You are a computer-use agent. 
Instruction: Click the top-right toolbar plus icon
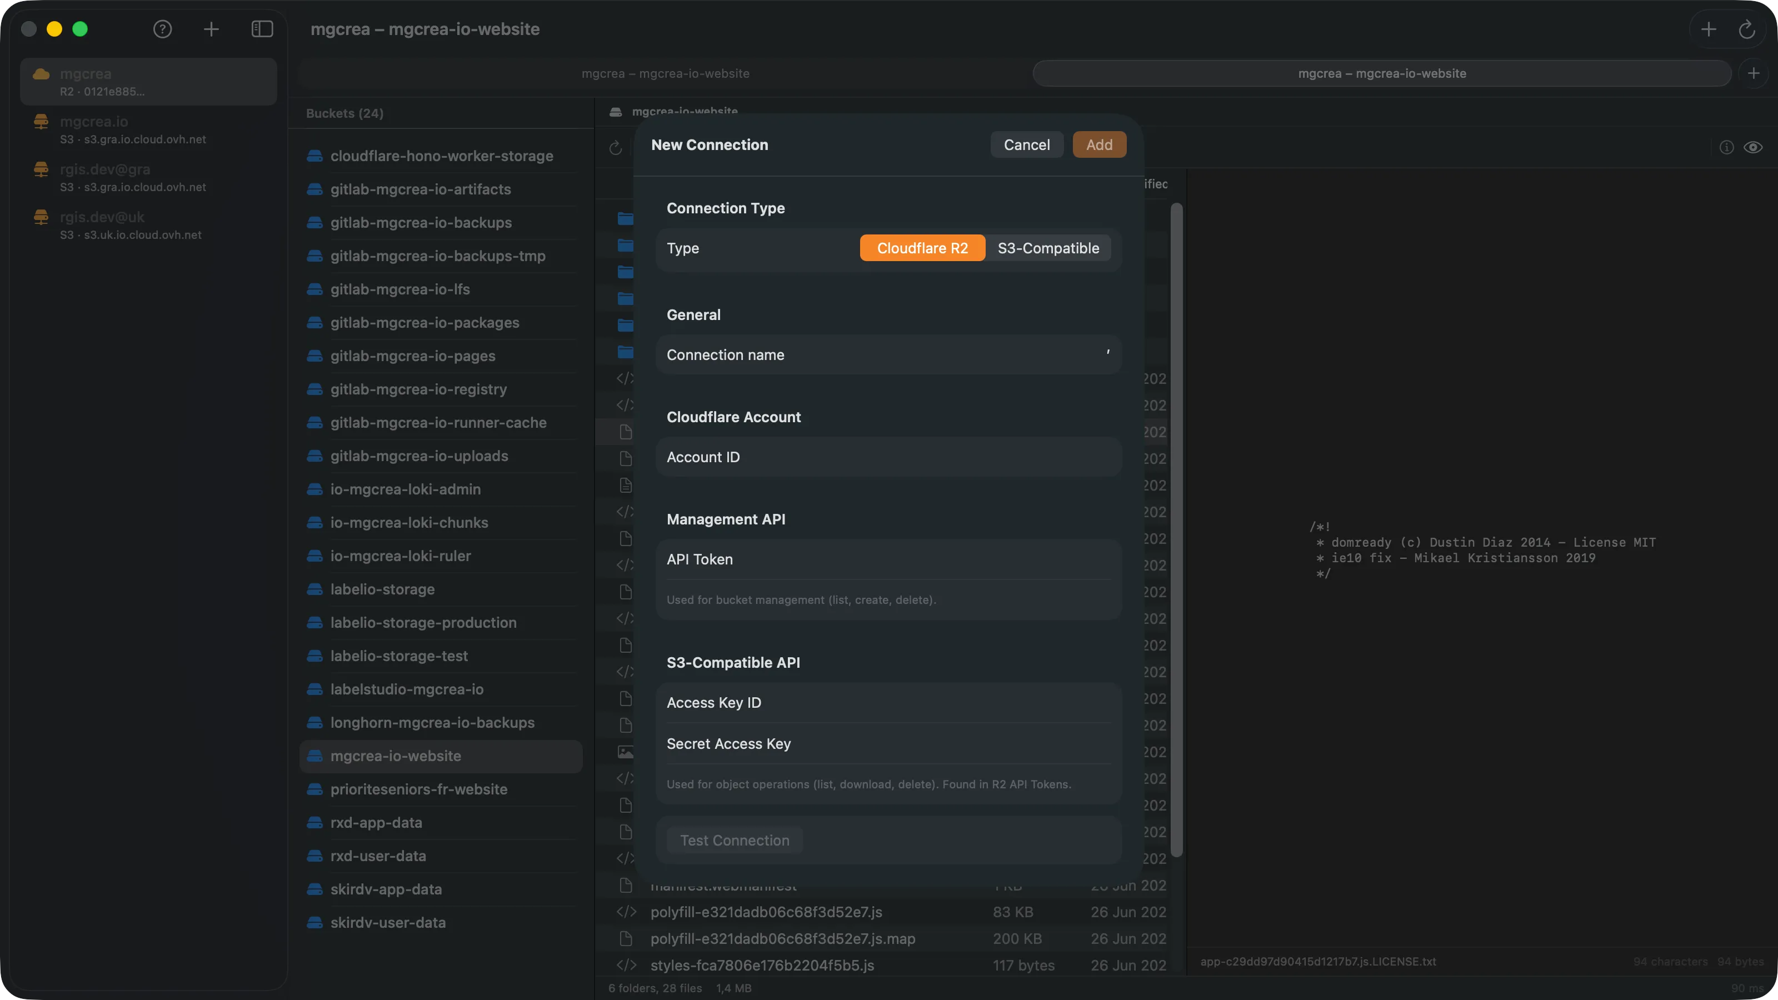point(1709,29)
